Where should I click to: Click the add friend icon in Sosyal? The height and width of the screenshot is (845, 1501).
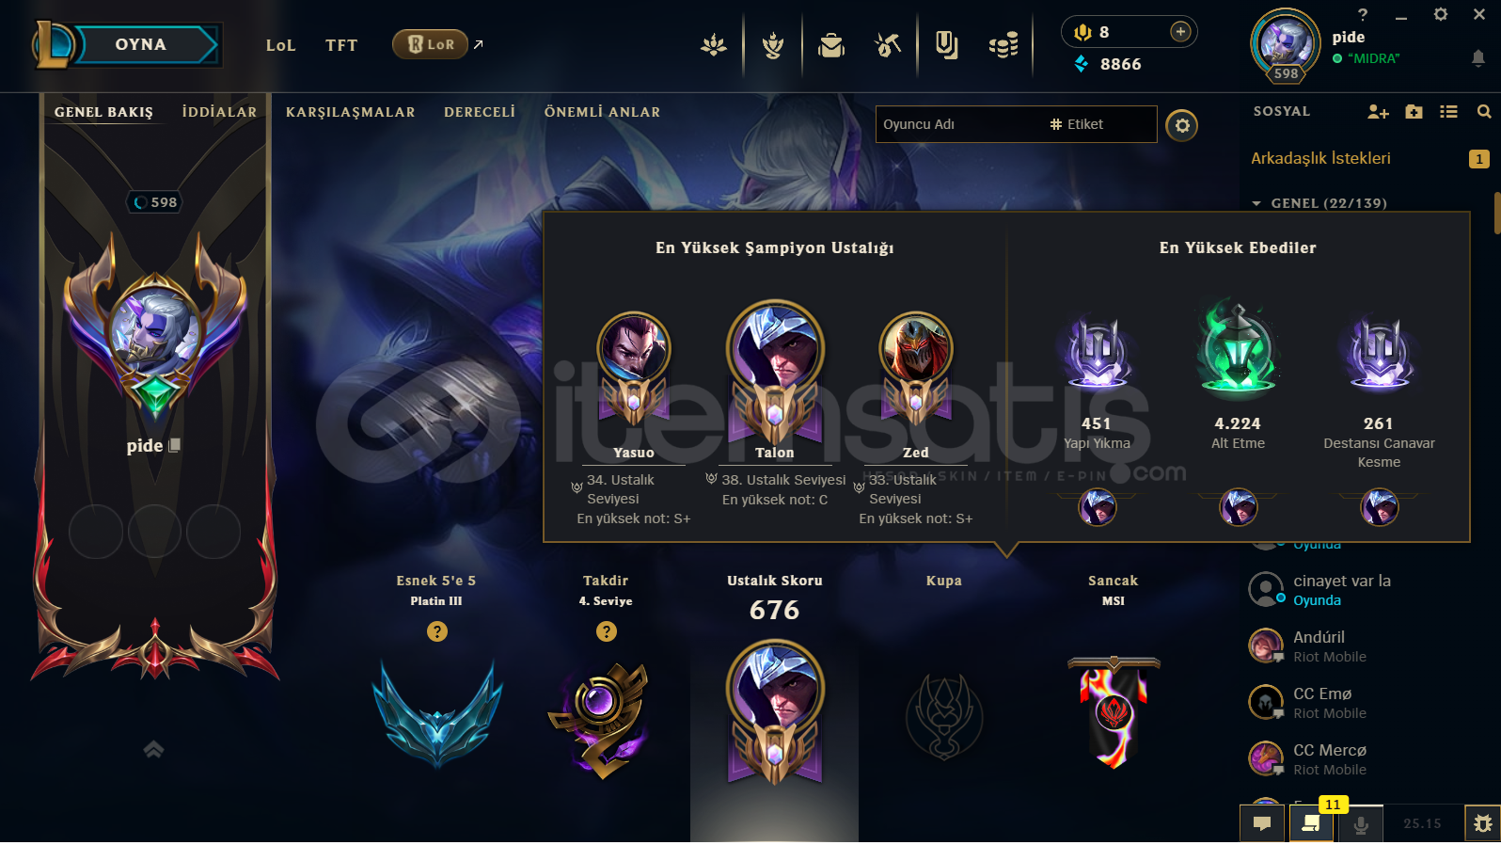pyautogui.click(x=1378, y=112)
